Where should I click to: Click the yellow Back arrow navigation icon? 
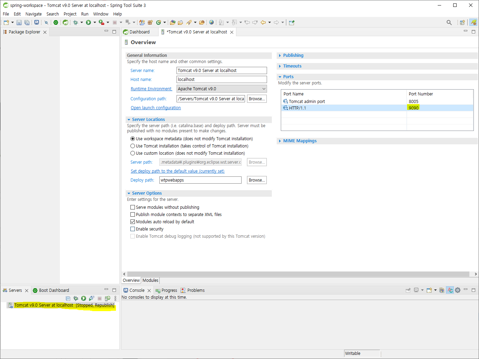263,22
